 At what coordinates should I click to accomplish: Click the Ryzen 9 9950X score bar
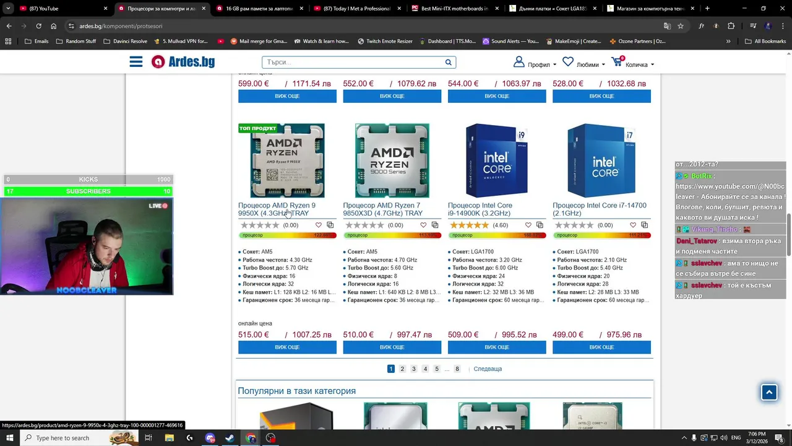point(287,235)
